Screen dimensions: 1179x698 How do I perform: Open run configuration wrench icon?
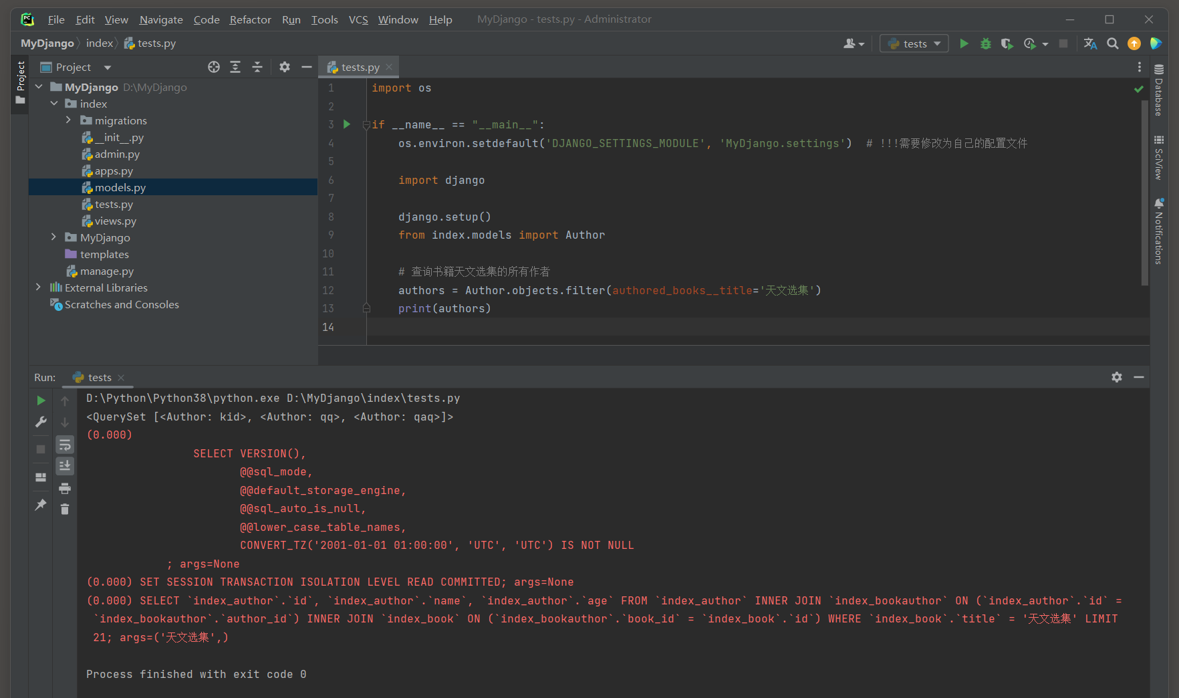[41, 422]
